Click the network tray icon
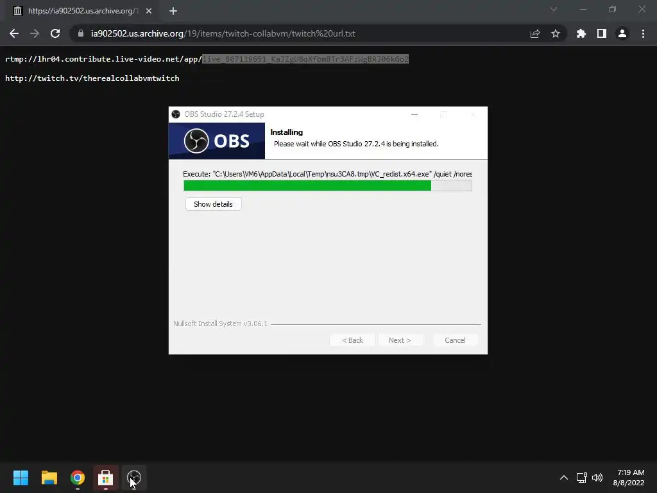Image resolution: width=657 pixels, height=493 pixels. (581, 478)
